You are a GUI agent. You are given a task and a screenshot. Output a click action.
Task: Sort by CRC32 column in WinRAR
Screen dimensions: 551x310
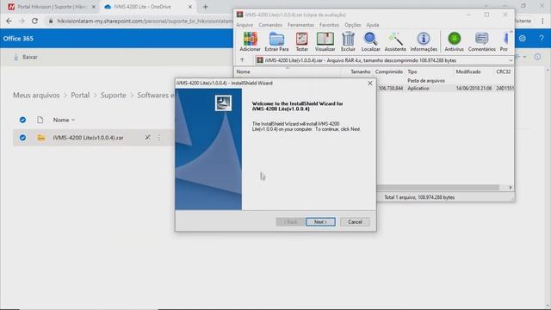[503, 71]
